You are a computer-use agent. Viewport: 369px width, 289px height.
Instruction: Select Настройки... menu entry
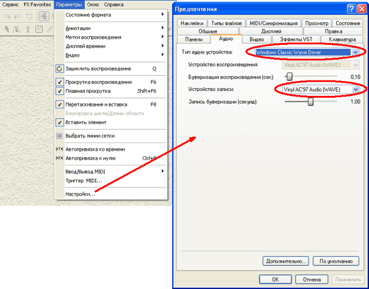coord(80,194)
